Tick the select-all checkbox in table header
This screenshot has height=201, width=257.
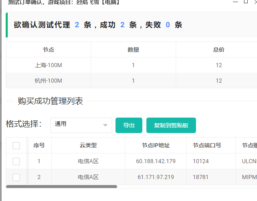pos(16,145)
